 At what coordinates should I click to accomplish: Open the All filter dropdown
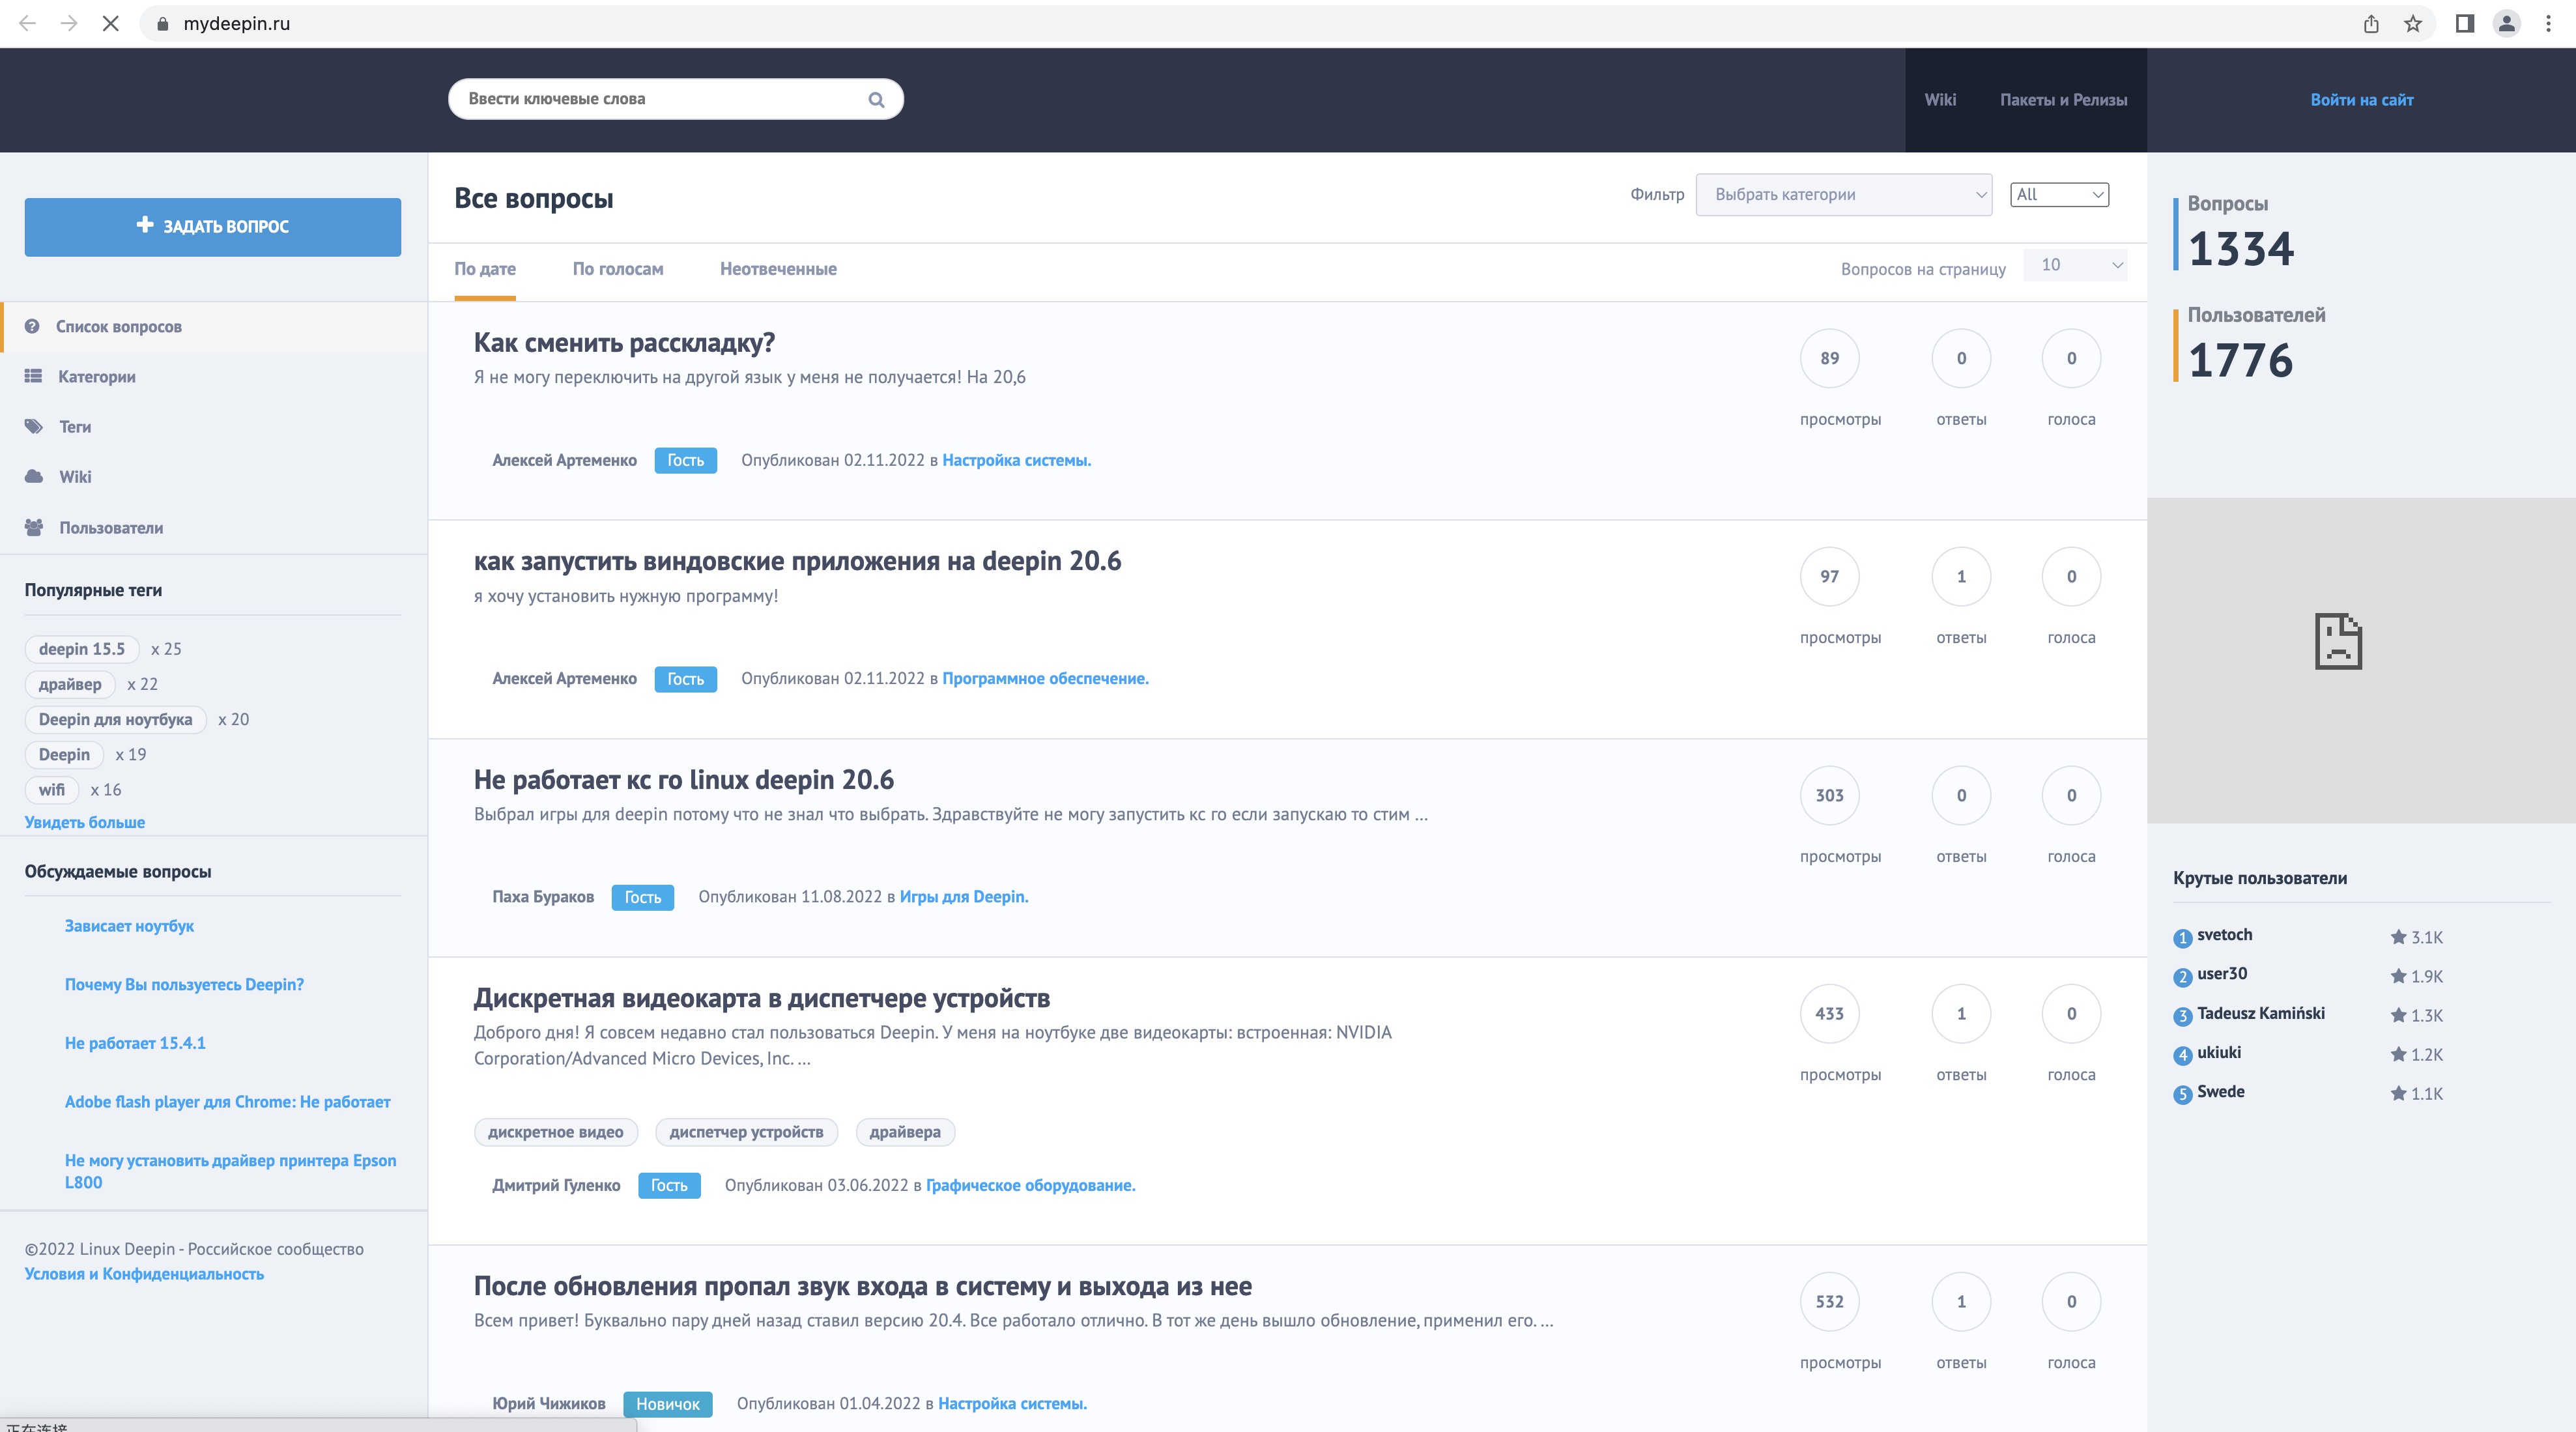[2059, 194]
